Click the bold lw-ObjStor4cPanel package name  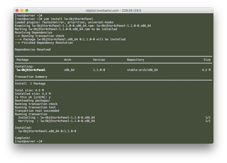point(31,70)
